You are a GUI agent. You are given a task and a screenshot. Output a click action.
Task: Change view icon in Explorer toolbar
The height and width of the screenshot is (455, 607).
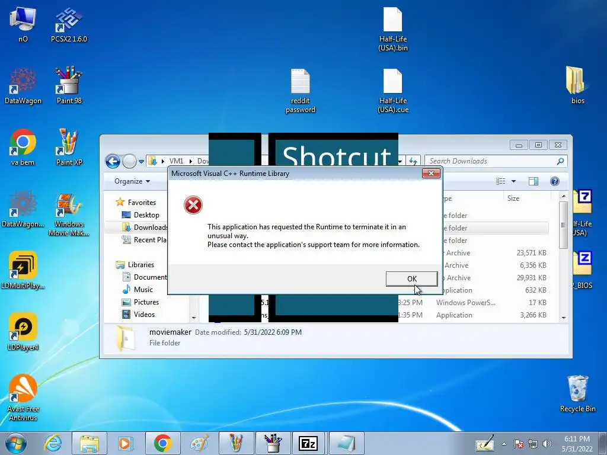coord(500,181)
